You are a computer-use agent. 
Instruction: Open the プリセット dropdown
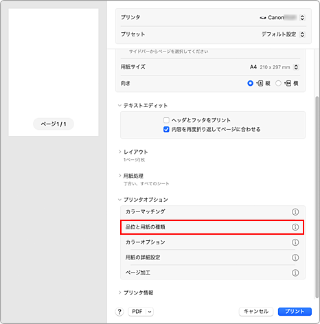click(302, 34)
